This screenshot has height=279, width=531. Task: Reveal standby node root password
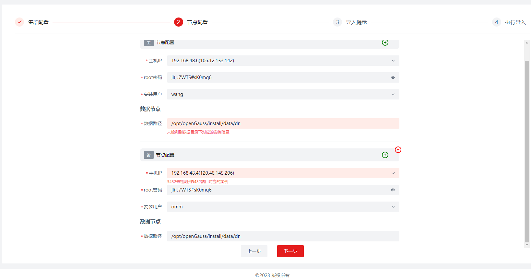coord(393,190)
